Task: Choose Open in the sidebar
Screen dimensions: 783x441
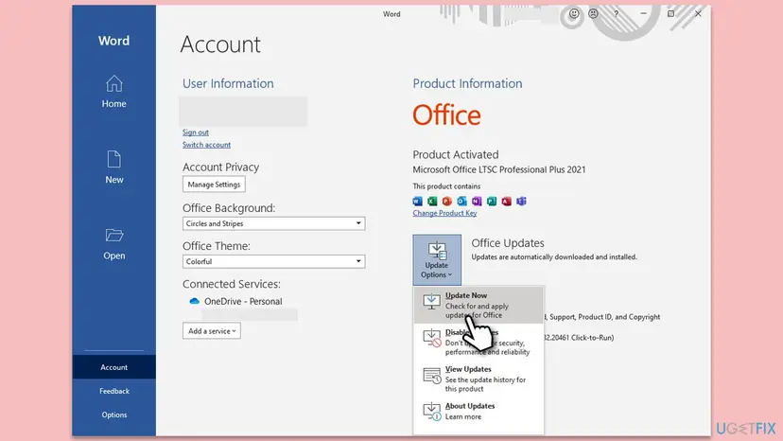Action: (113, 244)
